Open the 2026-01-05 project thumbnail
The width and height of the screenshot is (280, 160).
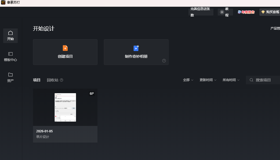[65, 107]
